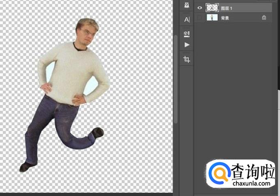This screenshot has height=196, width=280.
Task: Click the topmost icon in the panel dock
Action: coord(187,5)
